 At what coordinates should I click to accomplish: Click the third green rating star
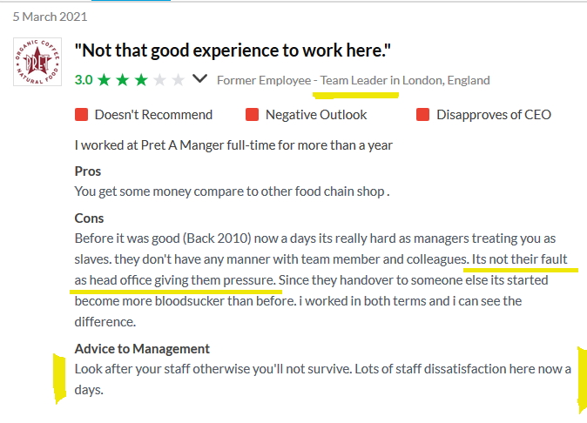141,80
